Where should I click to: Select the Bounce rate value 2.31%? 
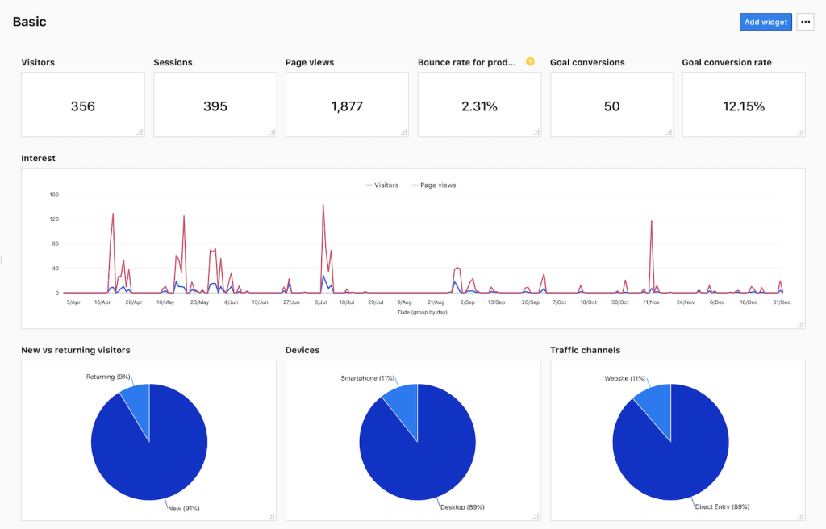coord(479,106)
